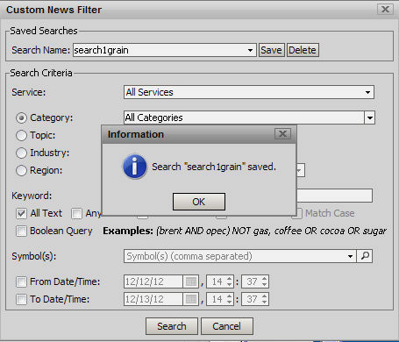The width and height of the screenshot is (399, 342).
Task: Click OK in the Information dialog
Action: pos(199,202)
